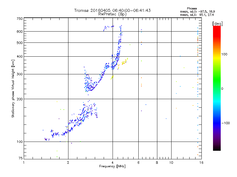Click the rainbow phase colorbar
Viewport: 237px width, 177px height.
coord(217,88)
